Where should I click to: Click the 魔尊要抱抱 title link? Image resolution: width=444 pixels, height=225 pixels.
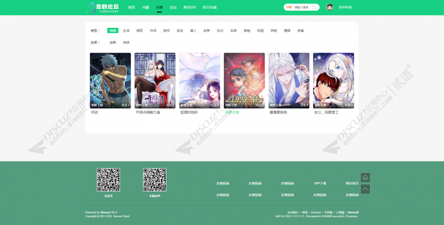(278, 112)
